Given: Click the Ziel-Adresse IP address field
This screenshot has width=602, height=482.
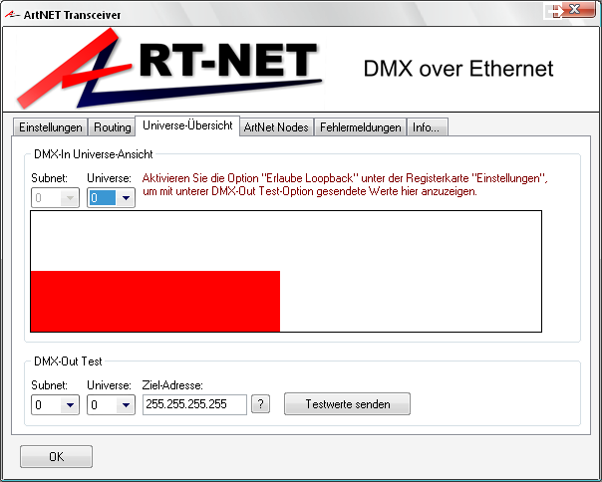Looking at the screenshot, I should [x=194, y=404].
